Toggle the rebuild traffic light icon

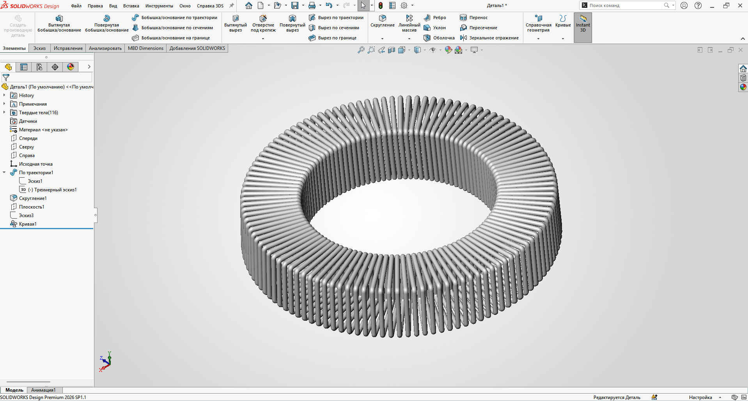tap(381, 5)
